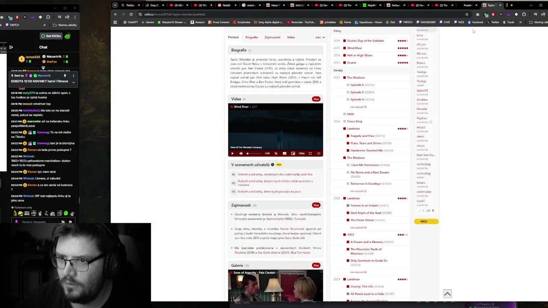The height and width of the screenshot is (308, 548).
Task: Open Frisco King series link
Action: pos(354,121)
